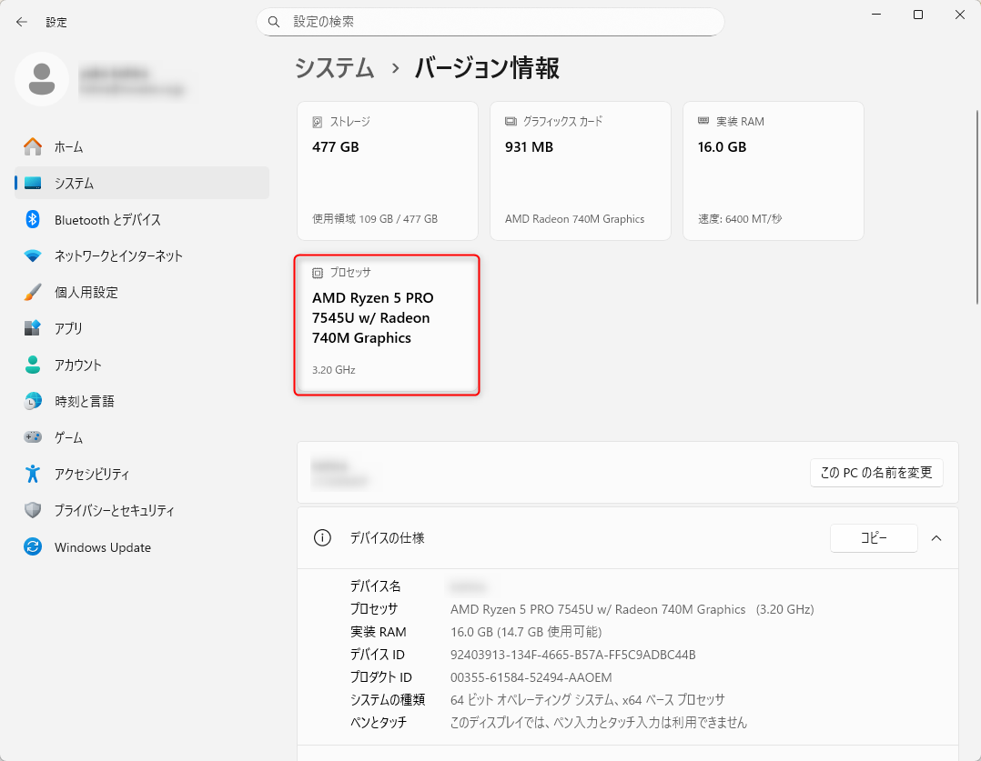Open 時刻と言語 clock globe icon
The width and height of the screenshot is (981, 761).
coord(33,401)
